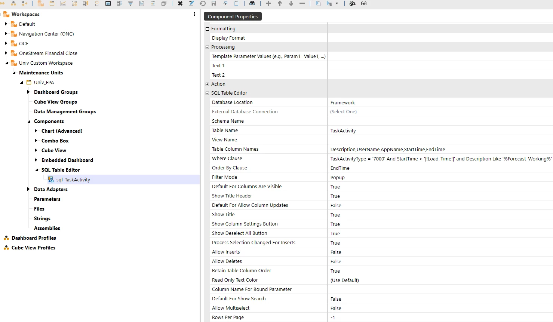
Task: Open Dashboard Profiles node
Action: pos(34,238)
